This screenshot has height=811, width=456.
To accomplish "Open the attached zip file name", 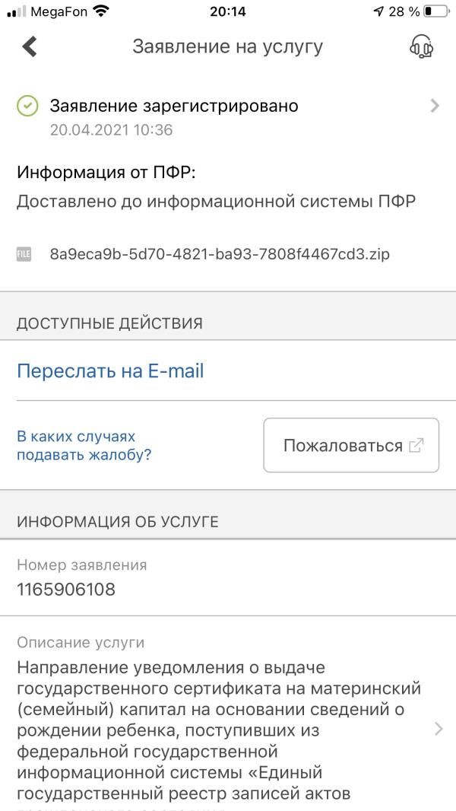I will 220,254.
